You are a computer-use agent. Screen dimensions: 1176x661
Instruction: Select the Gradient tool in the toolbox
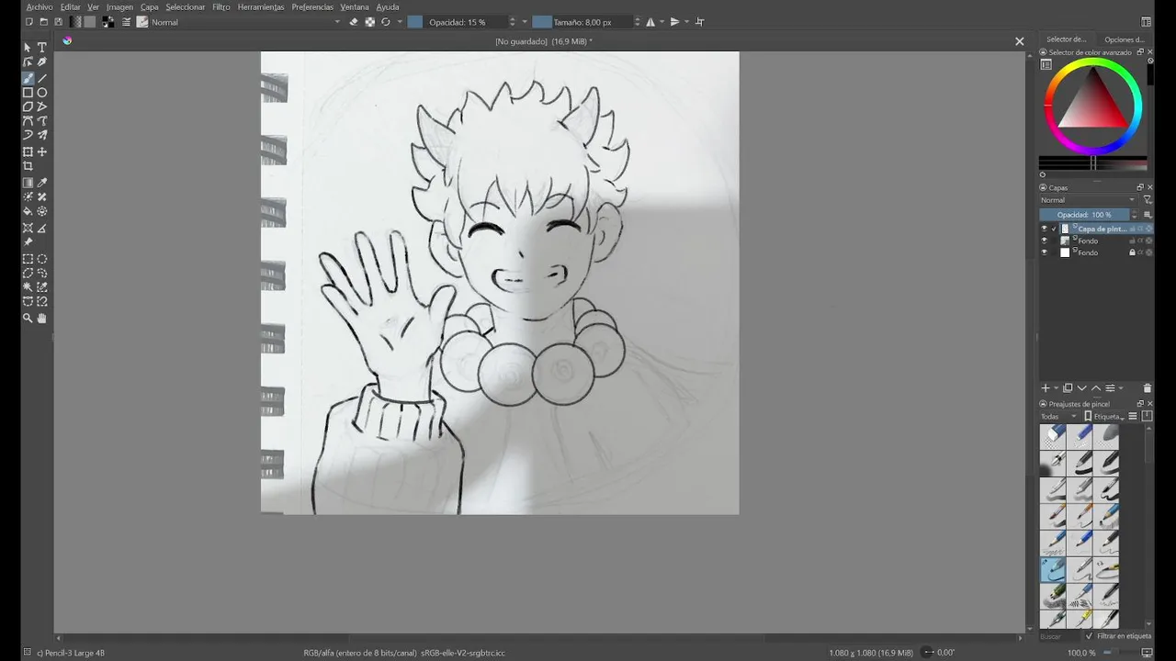[x=28, y=183]
